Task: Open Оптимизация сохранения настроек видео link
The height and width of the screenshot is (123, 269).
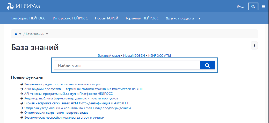Action: pyautogui.click(x=56, y=113)
